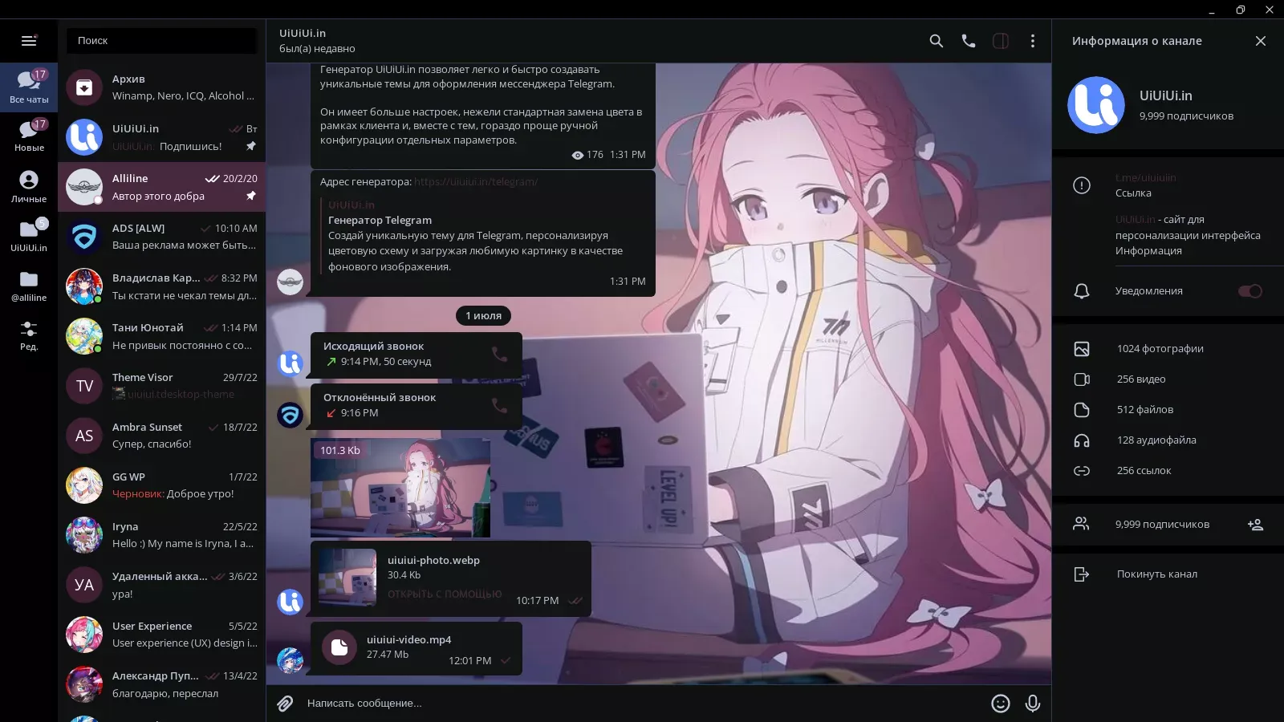Viewport: 1284px width, 722px height.
Task: Close the channel information panel
Action: 1261,41
